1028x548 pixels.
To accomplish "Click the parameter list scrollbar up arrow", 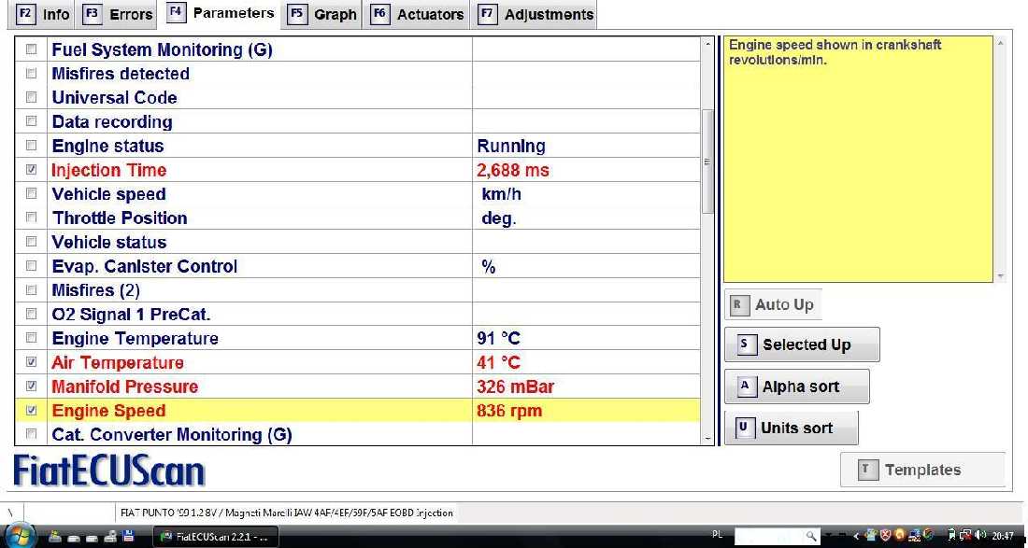I will [707, 45].
